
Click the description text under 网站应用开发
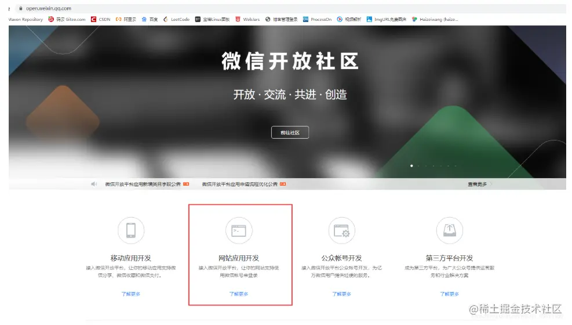tap(239, 272)
